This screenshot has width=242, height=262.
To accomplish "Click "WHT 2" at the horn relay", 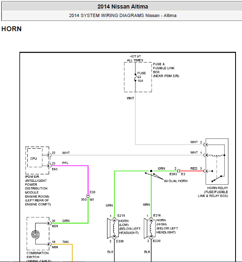I will coord(196,142).
